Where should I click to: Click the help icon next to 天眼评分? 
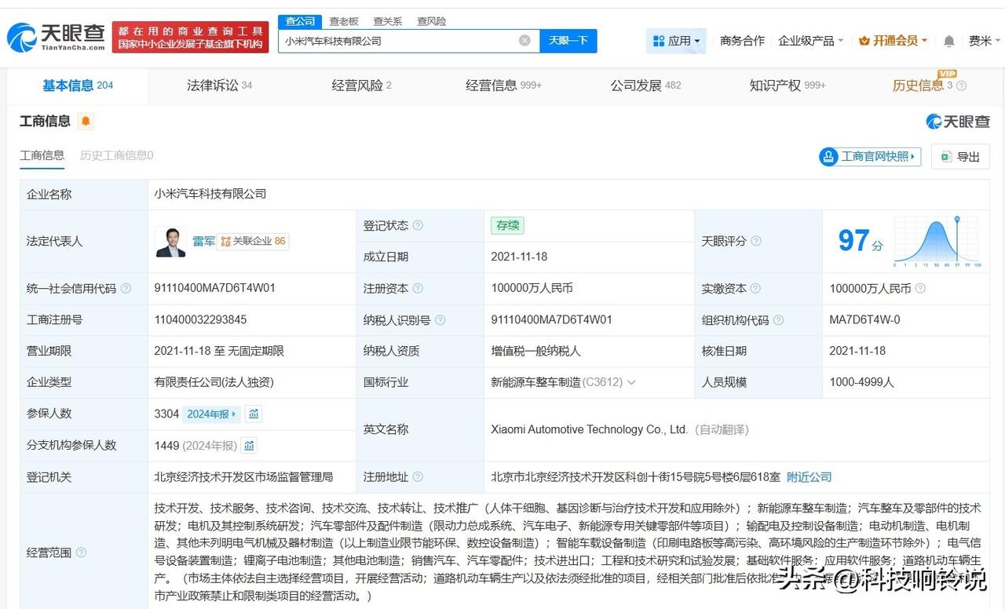pyautogui.click(x=756, y=241)
